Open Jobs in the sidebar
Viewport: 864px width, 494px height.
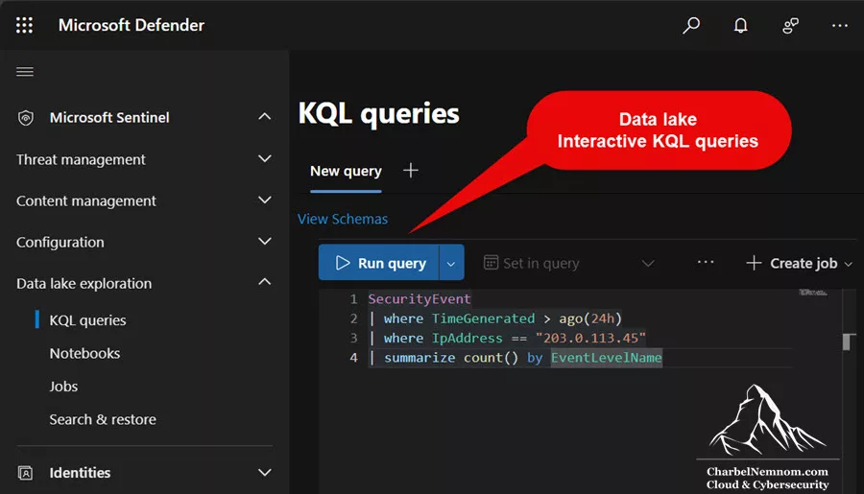coord(63,386)
